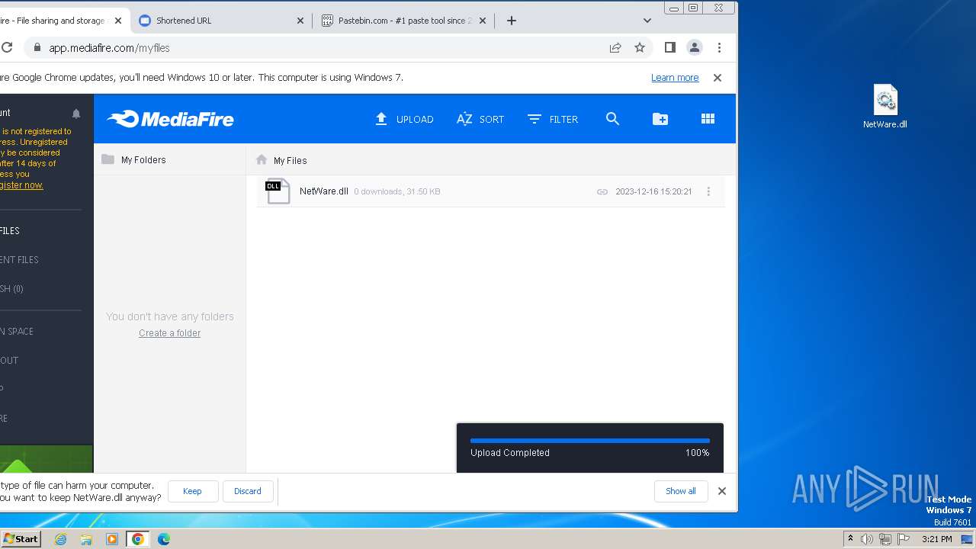976x549 pixels.
Task: Open the Filter options
Action: [553, 119]
